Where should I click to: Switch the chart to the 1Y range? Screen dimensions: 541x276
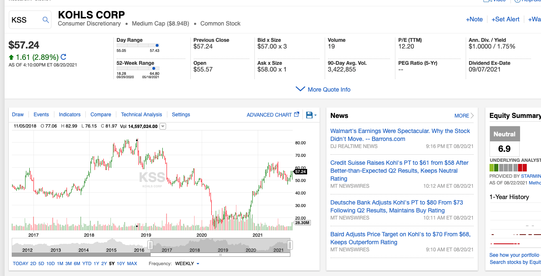[96, 263]
